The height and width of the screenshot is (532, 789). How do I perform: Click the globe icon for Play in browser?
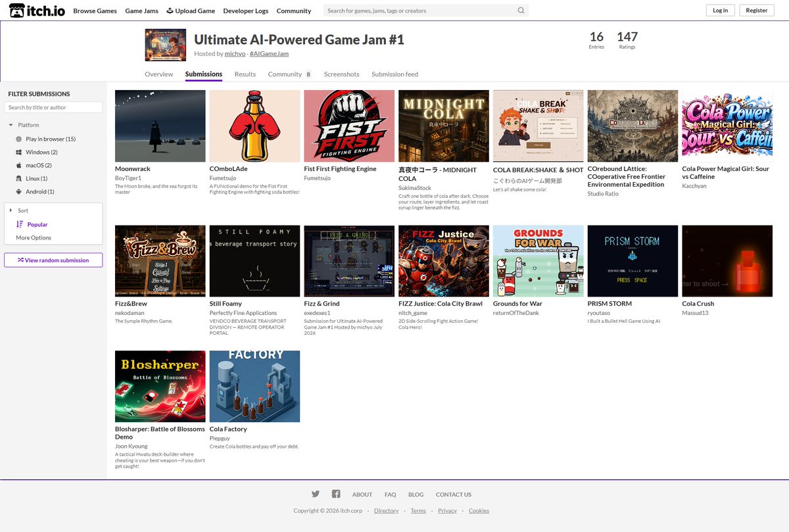(x=19, y=139)
